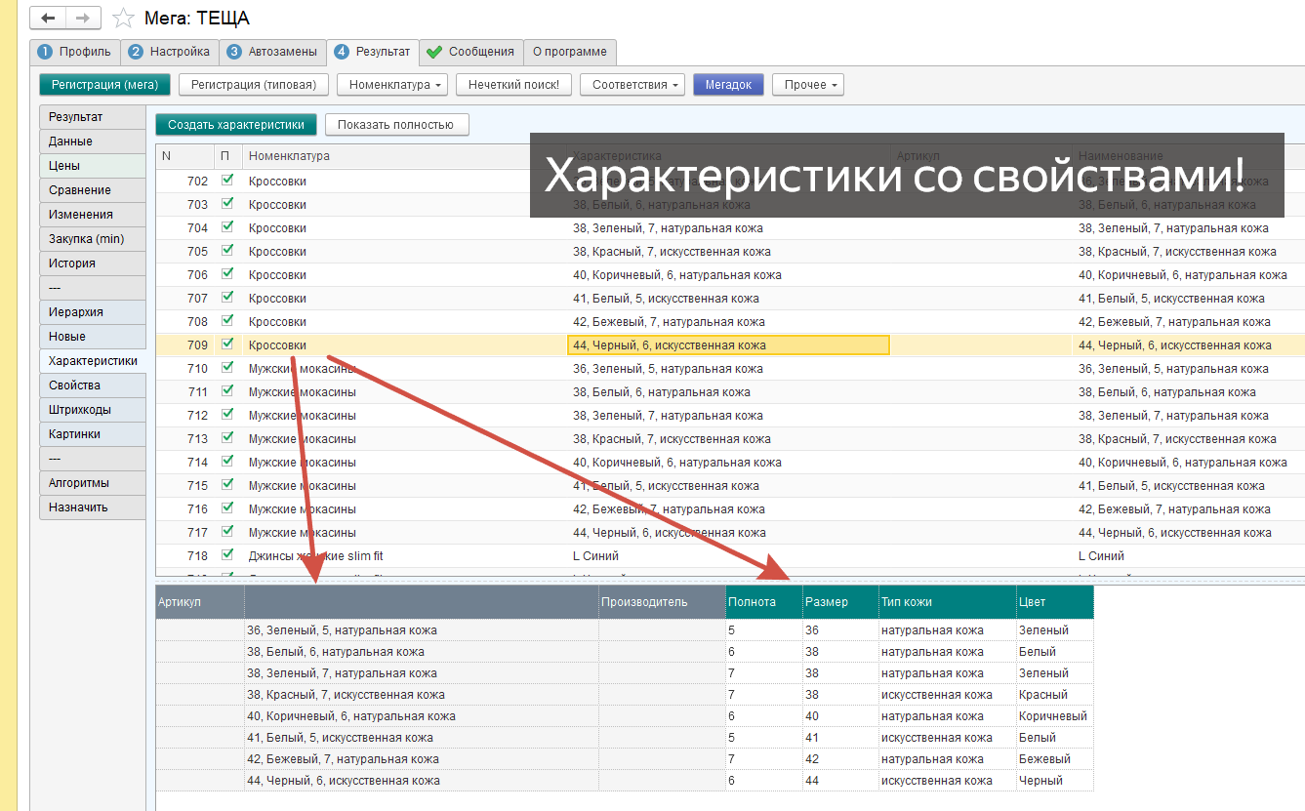
Task: Select the Характеристика cell in row 709
Action: (728, 345)
